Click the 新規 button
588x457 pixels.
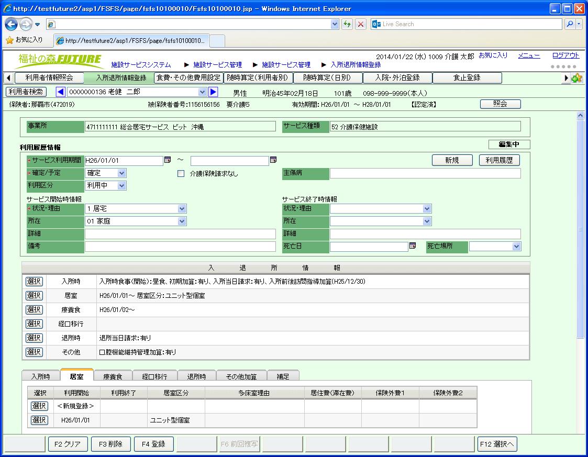tap(452, 161)
